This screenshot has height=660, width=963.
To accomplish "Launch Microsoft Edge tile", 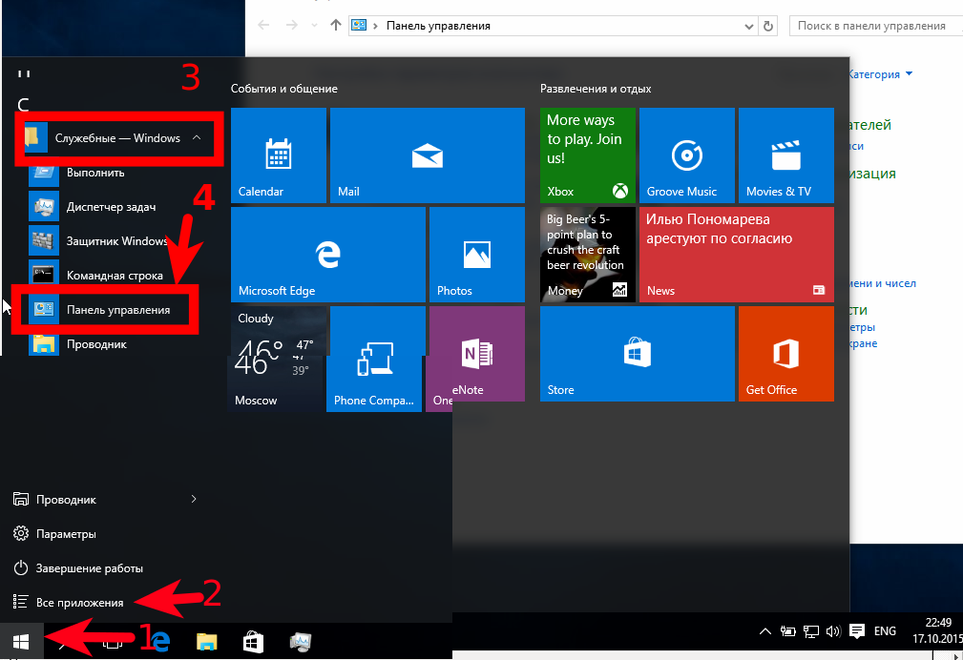I will (328, 255).
